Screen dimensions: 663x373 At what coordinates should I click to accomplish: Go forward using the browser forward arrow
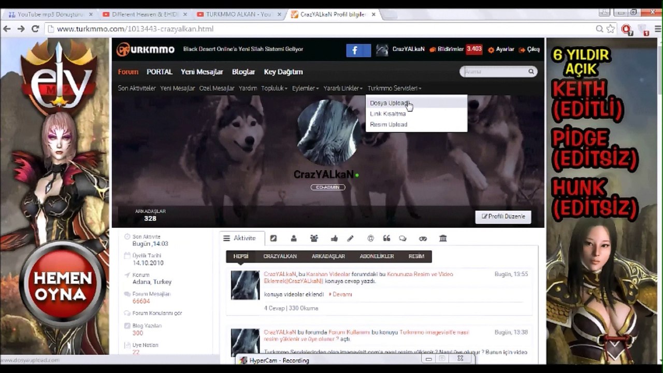pyautogui.click(x=21, y=29)
